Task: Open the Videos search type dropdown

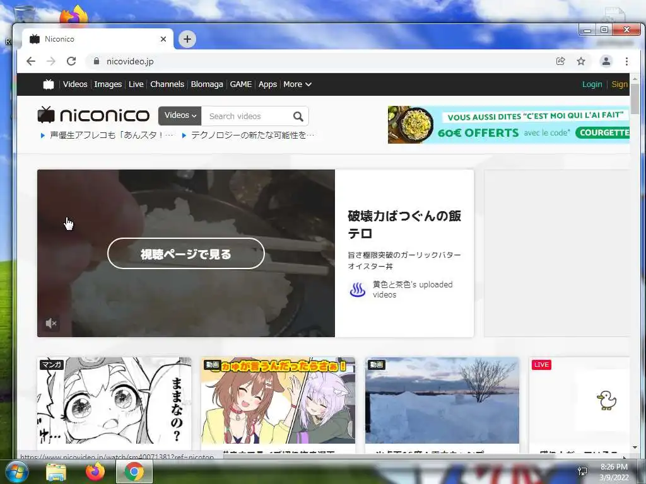Action: pos(180,116)
